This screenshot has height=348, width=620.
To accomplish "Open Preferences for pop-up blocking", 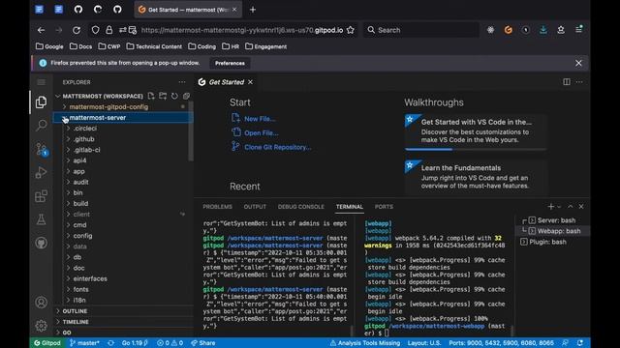I will tap(230, 63).
